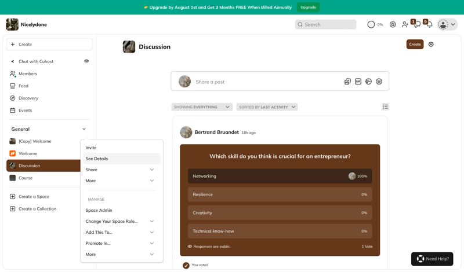The image size is (464, 272).
Task: Click the invite member icon in header
Action: tap(405, 25)
